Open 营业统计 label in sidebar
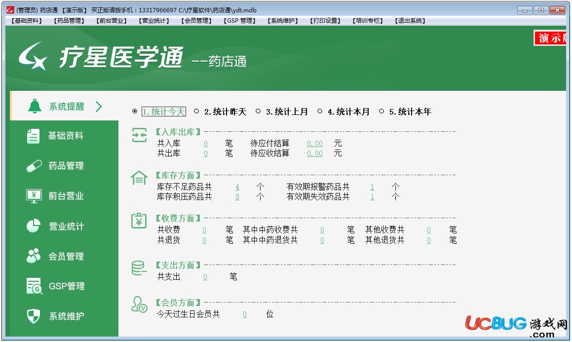The image size is (572, 342). [x=67, y=227]
